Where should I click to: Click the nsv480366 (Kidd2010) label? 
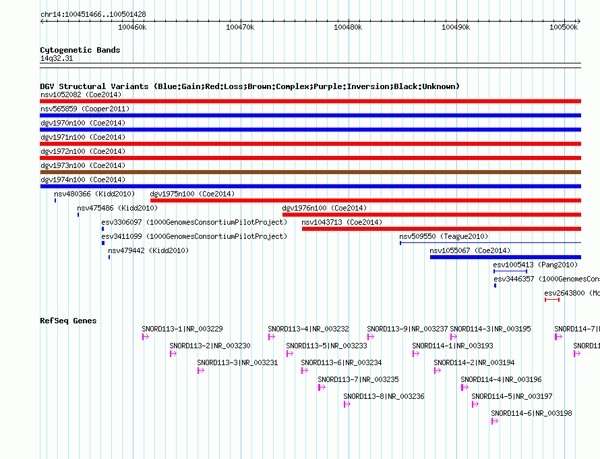94,194
